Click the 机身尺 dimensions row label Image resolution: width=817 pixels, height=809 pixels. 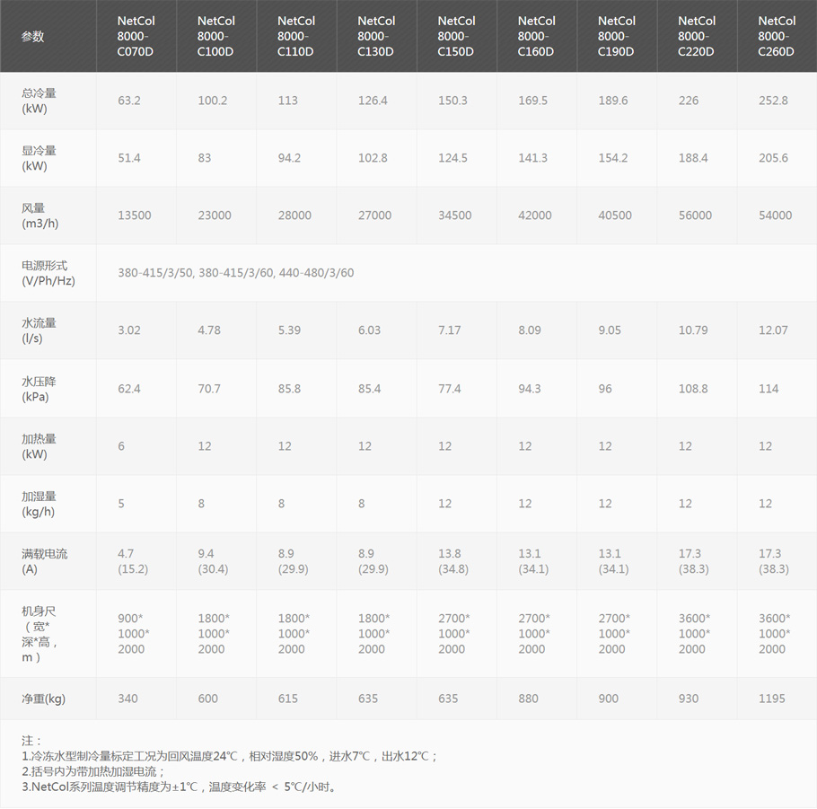(40, 634)
